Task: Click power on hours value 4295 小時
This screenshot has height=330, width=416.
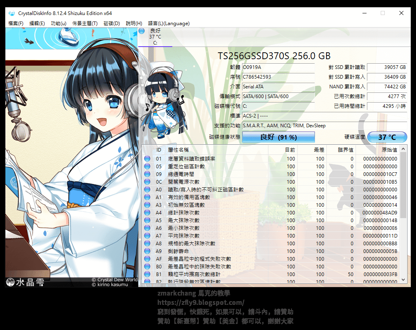Action: pos(387,106)
